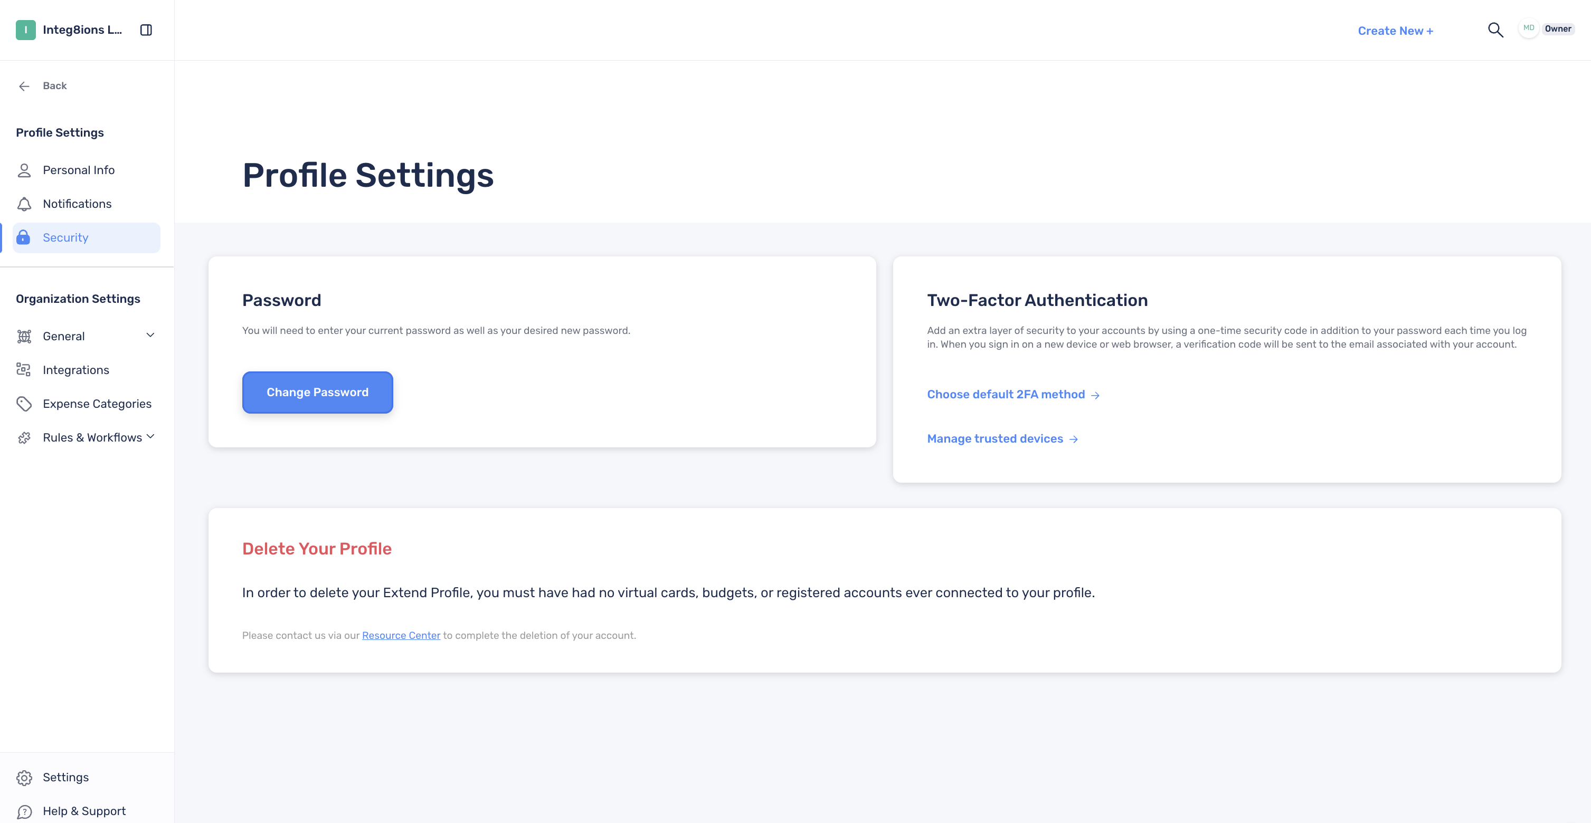Go Back using the Back link
Viewport: 1591px width, 823px height.
(x=54, y=86)
